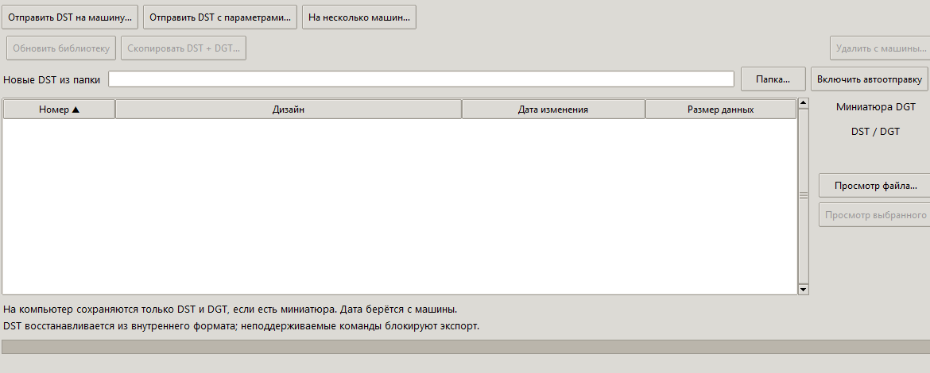Viewport: 930px width, 373px height.
Task: Click "Просмотр выбранного" button
Action: click(x=875, y=215)
